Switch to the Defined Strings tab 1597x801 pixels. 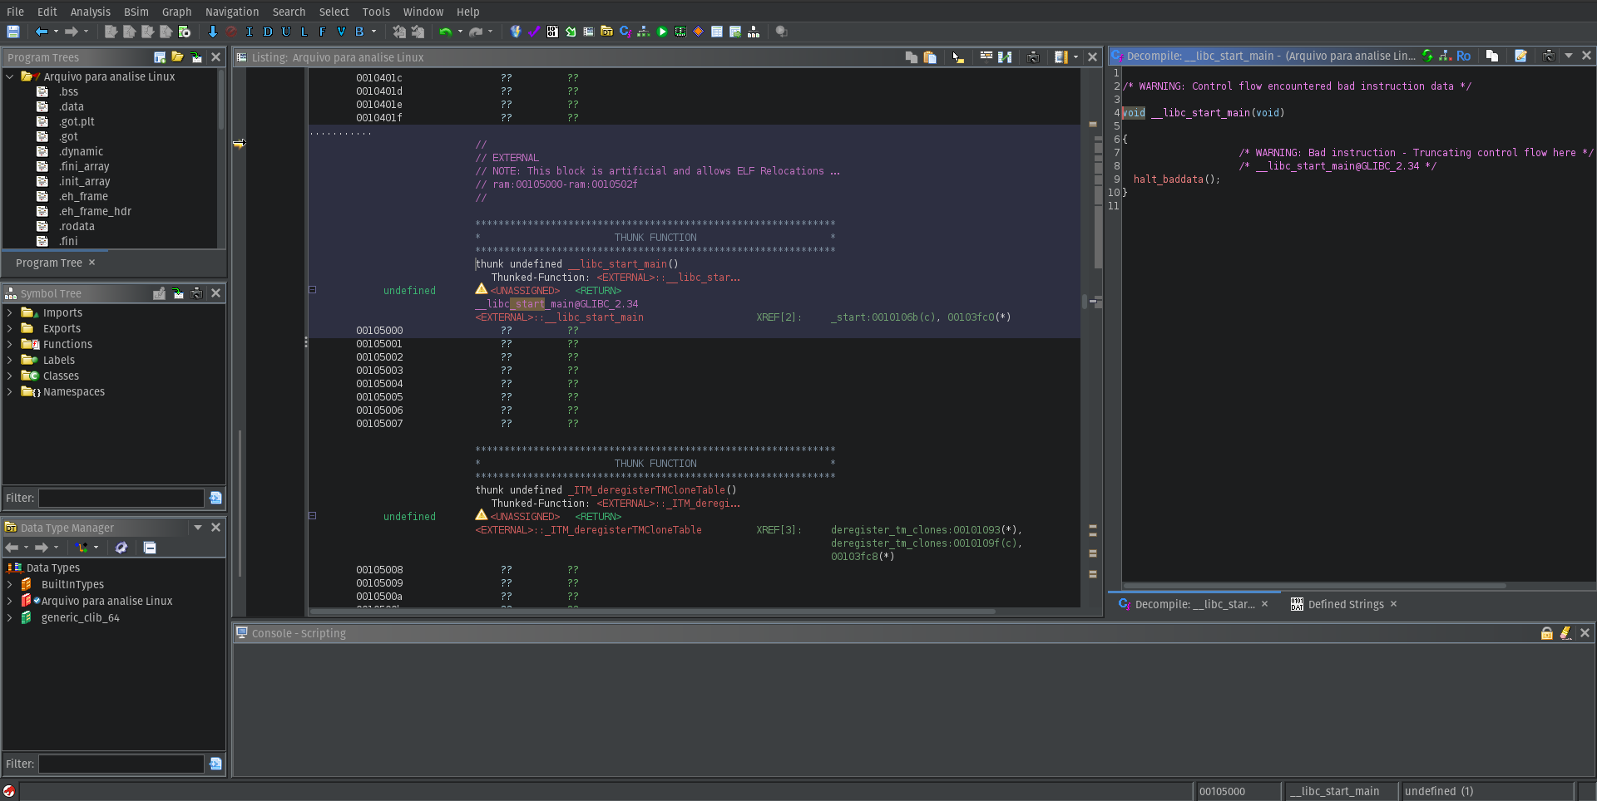pyautogui.click(x=1346, y=604)
